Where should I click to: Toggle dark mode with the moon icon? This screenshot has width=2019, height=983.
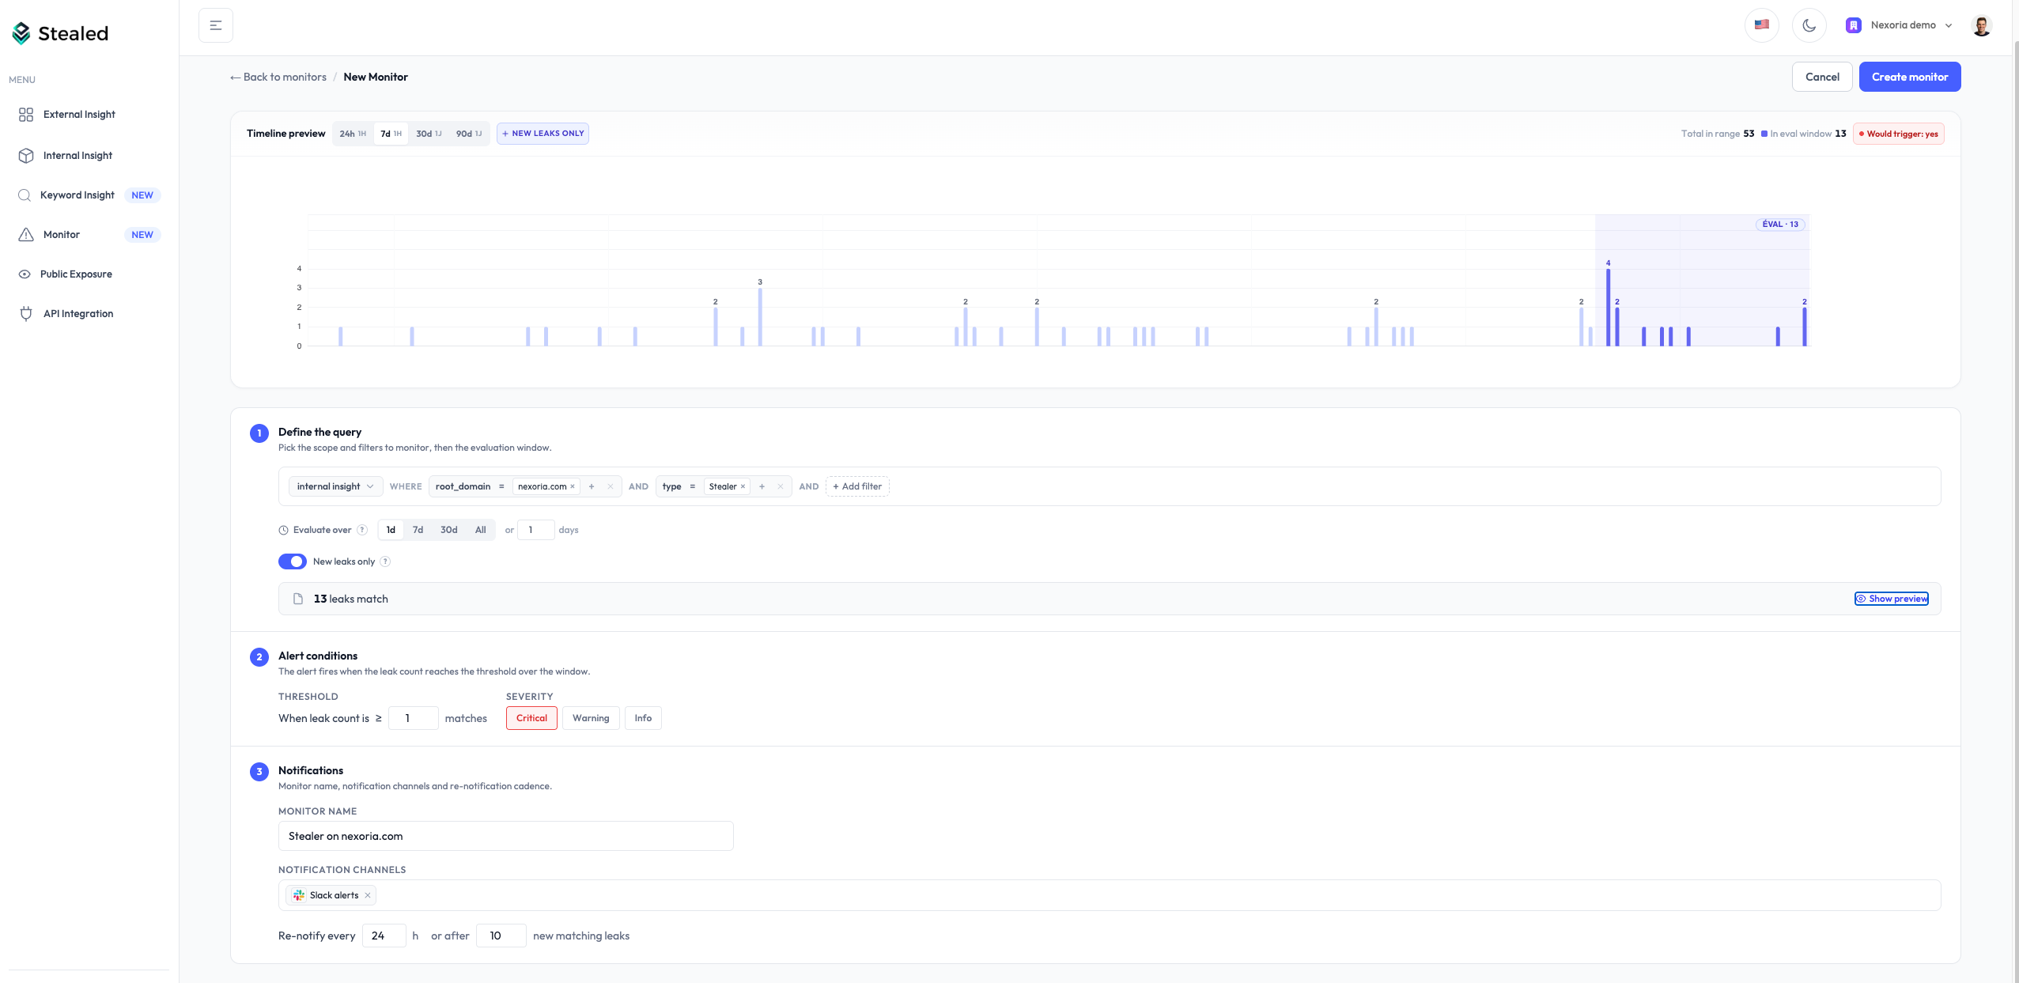(1809, 25)
